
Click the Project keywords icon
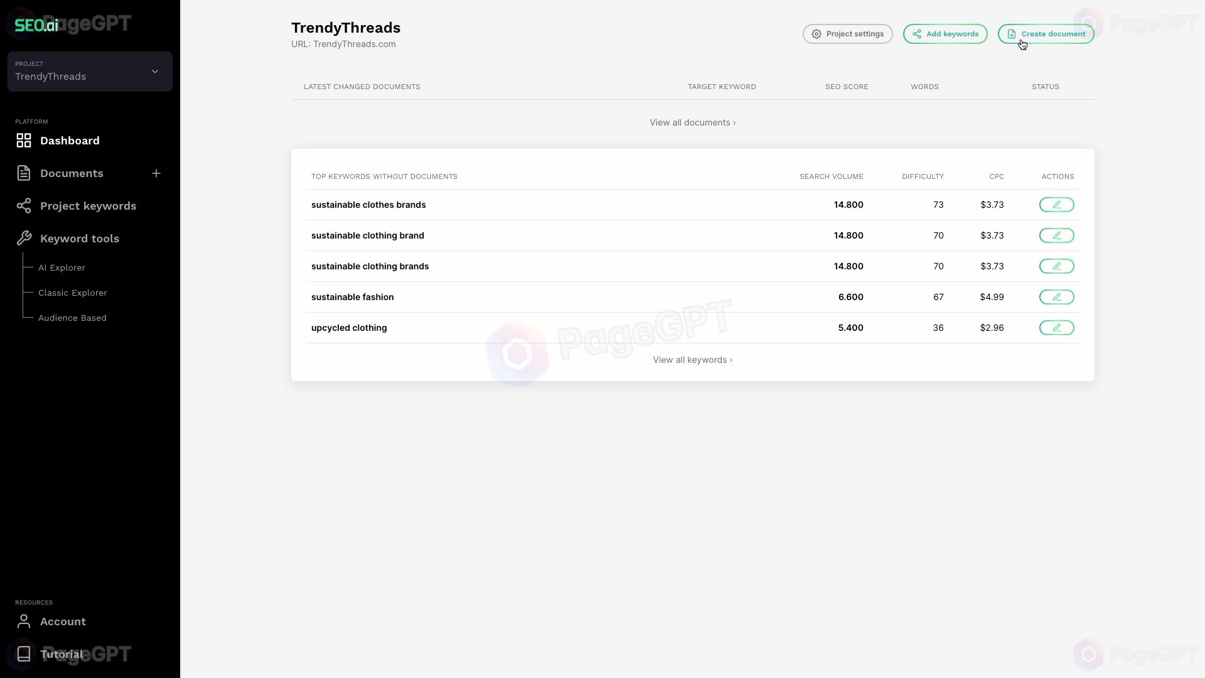(23, 206)
